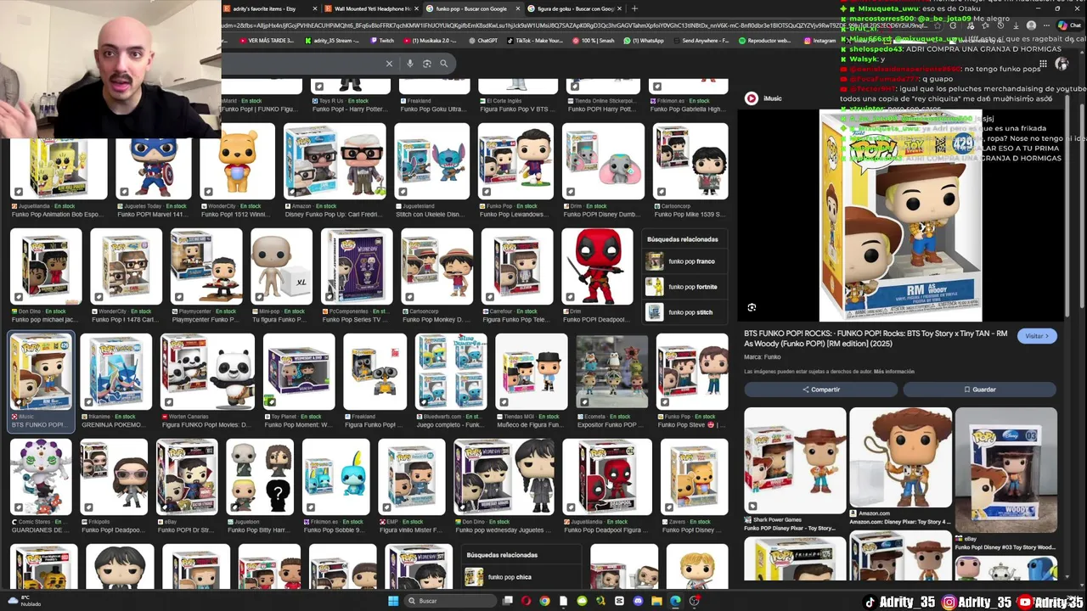This screenshot has height=611, width=1087.
Task: Click the Taskbar Buscar search field
Action: coord(448,601)
